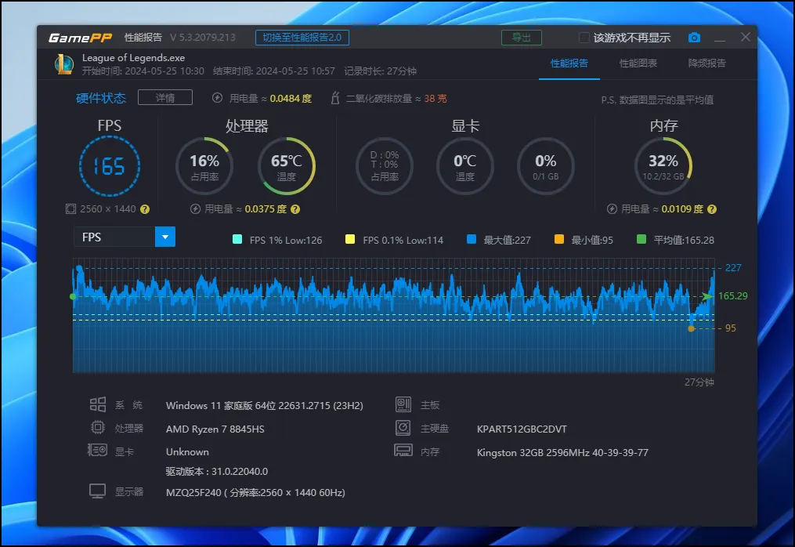Click the 227 maximum value label on graph
Viewport: 795px width, 547px height.
(x=733, y=268)
